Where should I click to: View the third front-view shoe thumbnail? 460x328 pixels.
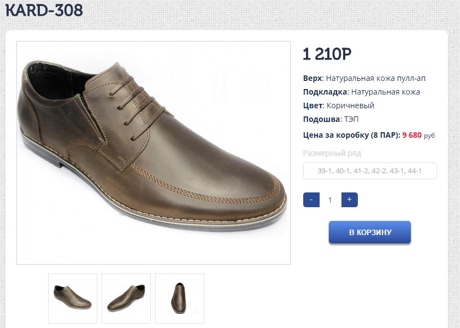coord(180,298)
